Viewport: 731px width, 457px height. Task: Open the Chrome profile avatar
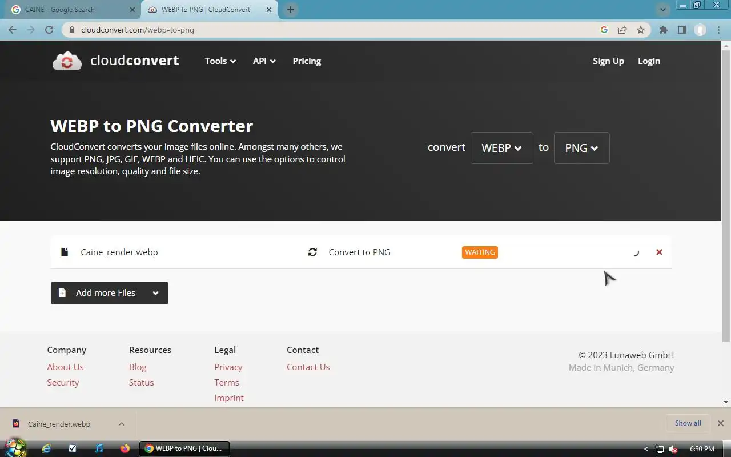pos(700,30)
